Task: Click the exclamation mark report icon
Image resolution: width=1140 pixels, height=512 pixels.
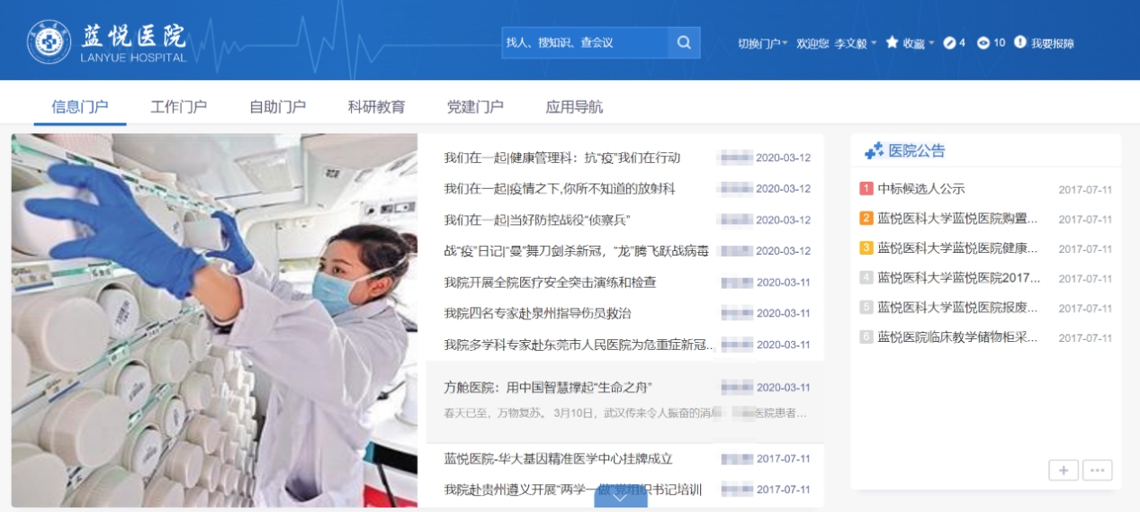Action: pos(1020,42)
